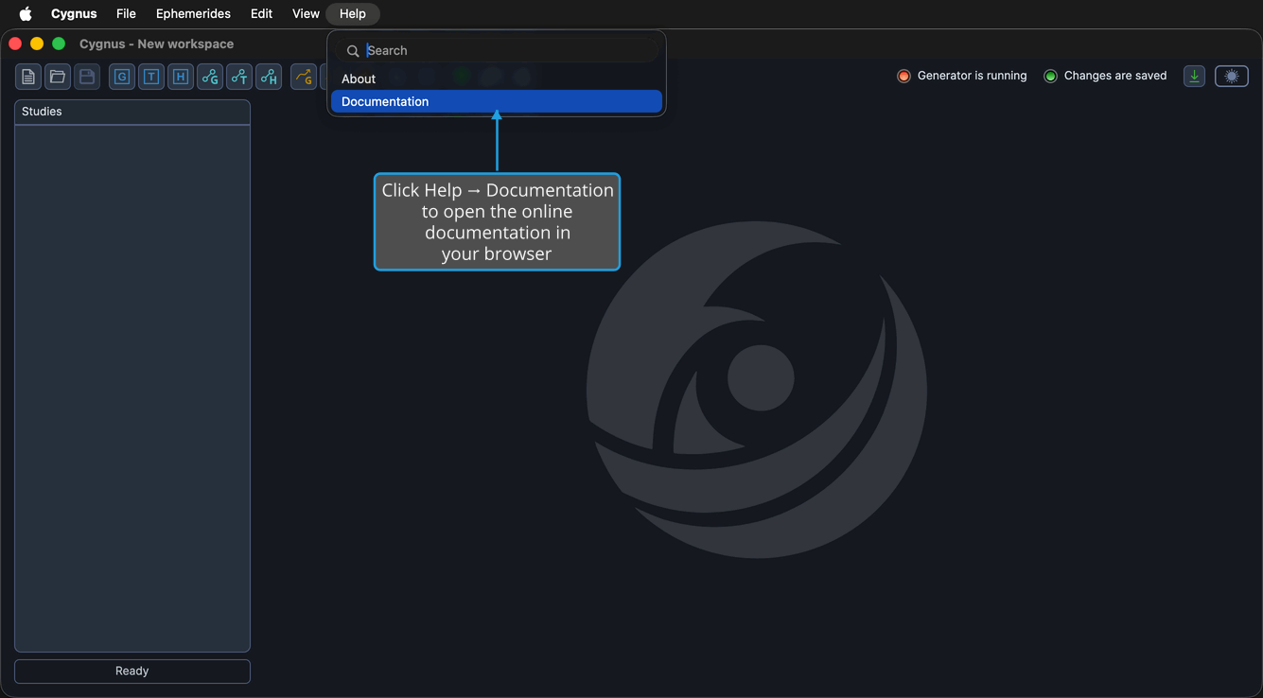1263x698 pixels.
Task: Click the new workspace document icon
Action: pos(28,77)
